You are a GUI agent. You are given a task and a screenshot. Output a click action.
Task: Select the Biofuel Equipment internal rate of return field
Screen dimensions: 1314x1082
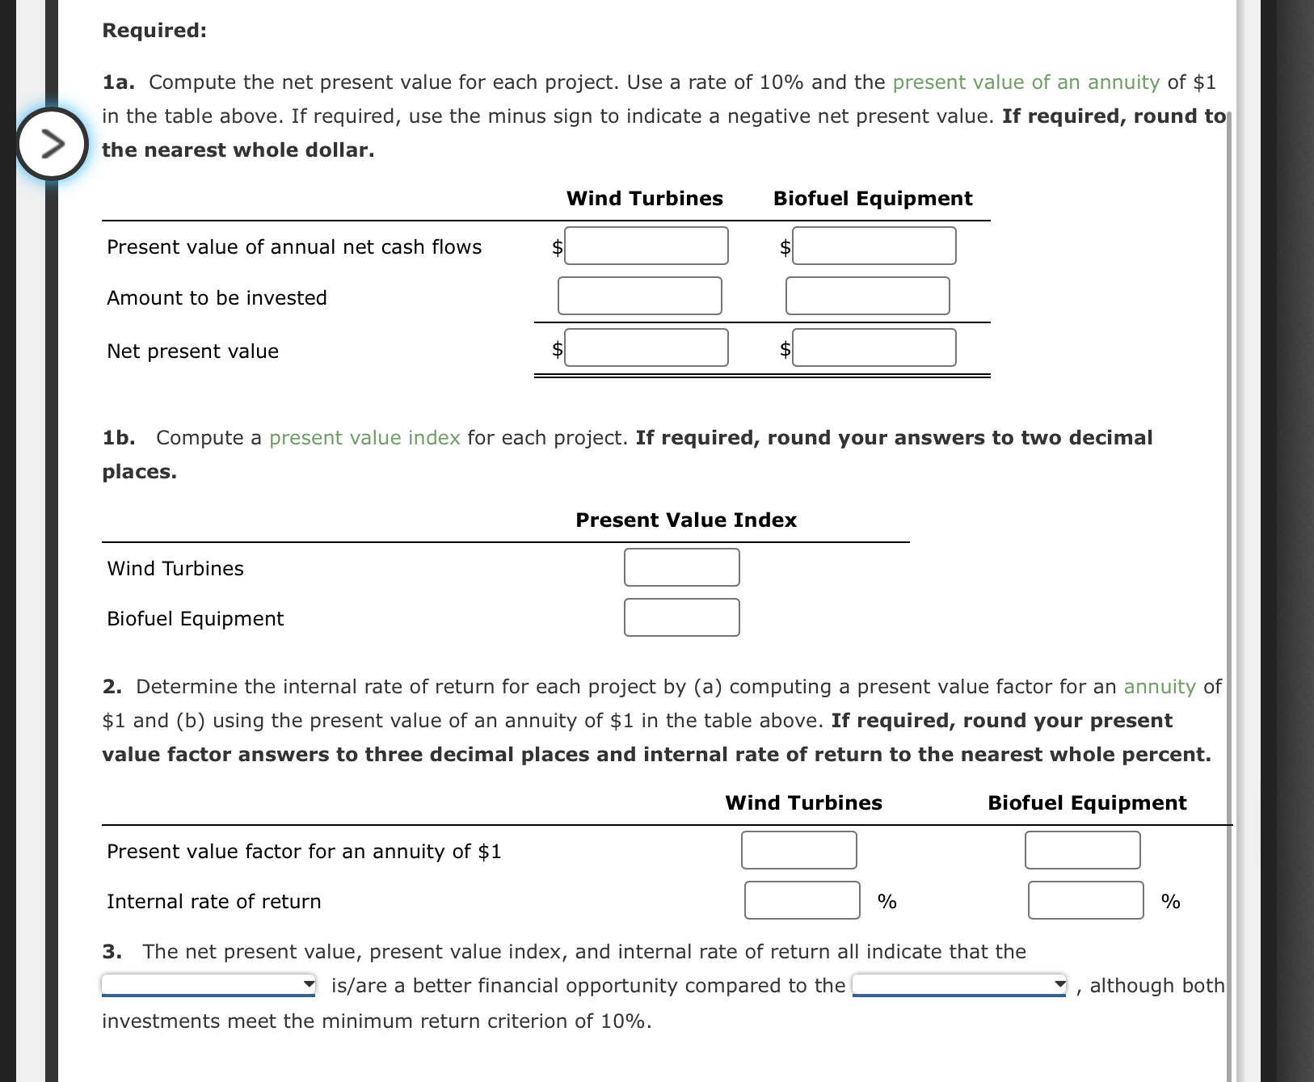1084,900
